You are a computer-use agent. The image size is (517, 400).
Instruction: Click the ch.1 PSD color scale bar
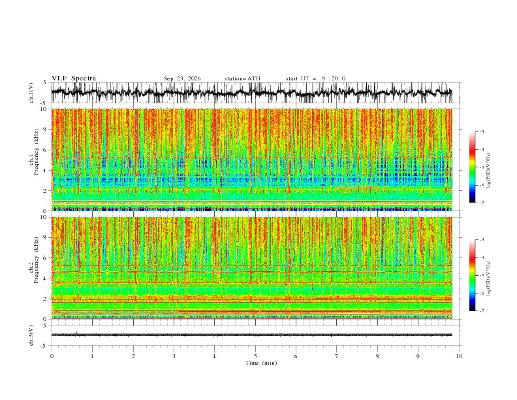pos(472,167)
